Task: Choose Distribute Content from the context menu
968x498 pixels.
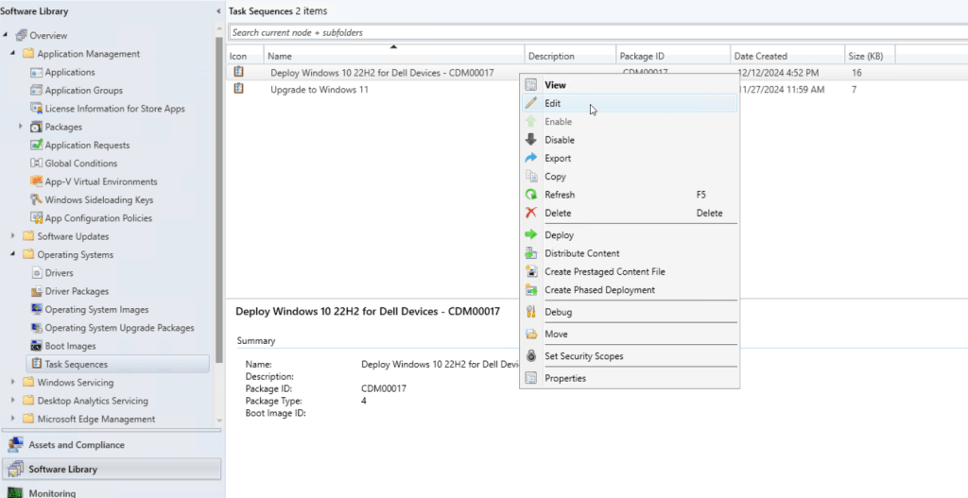Action: [581, 253]
